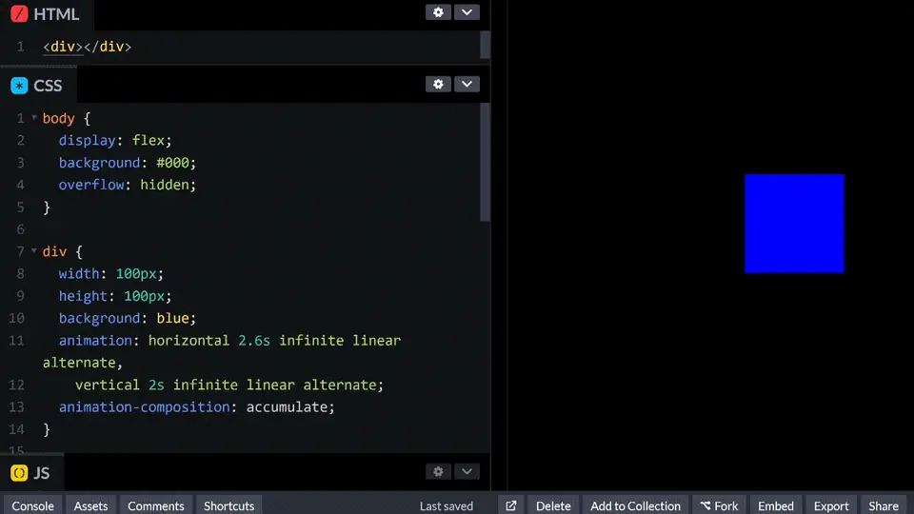Open pen in new window icon

(x=511, y=505)
